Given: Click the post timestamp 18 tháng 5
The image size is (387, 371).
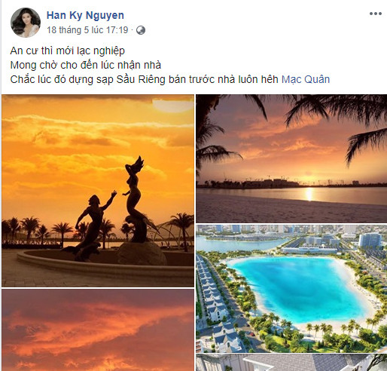Looking at the screenshot, I should (87, 30).
